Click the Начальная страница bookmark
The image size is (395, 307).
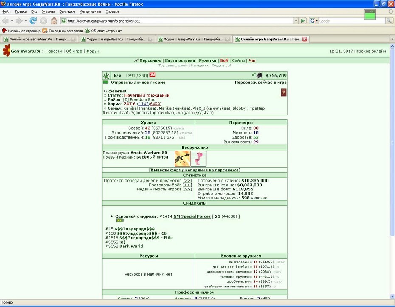tap(21, 31)
